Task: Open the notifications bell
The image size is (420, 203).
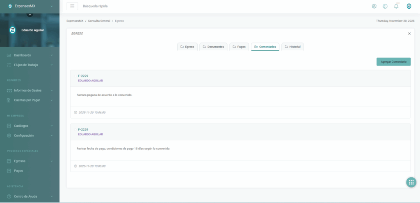Action: point(396,6)
